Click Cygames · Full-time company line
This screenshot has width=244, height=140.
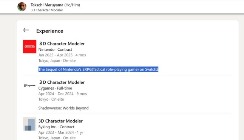point(55,88)
